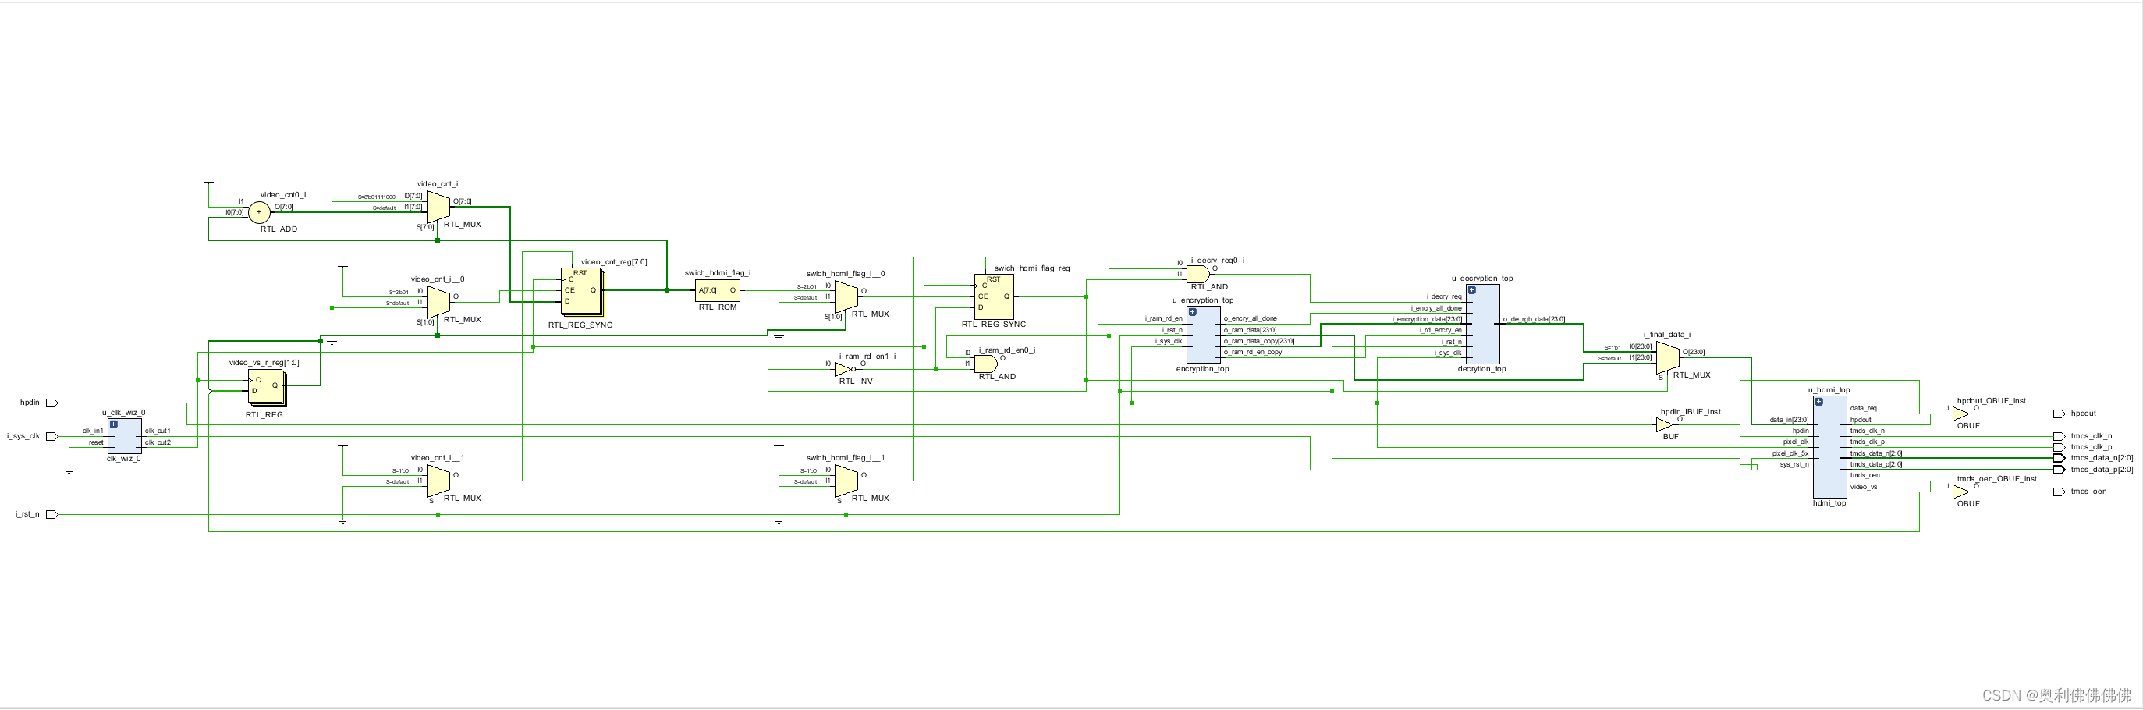
Task: Select the hpdin_IBUF_inst IBUF buffer
Action: 1666,424
